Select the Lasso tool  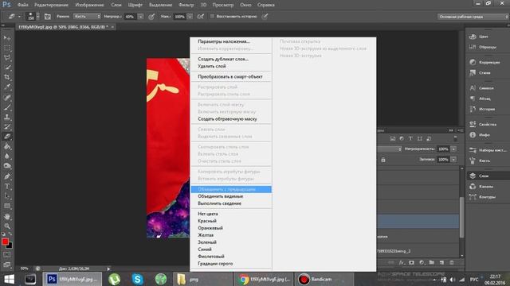7,58
